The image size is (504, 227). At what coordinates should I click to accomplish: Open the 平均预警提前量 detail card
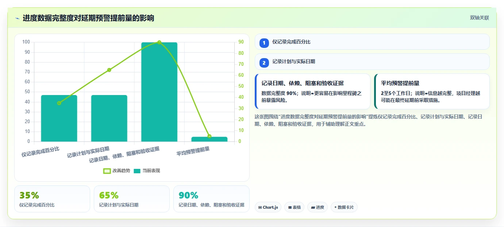[432, 91]
